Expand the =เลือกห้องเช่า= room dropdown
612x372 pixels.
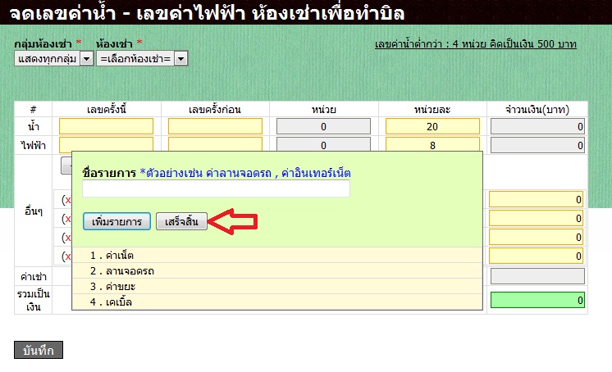pos(143,58)
